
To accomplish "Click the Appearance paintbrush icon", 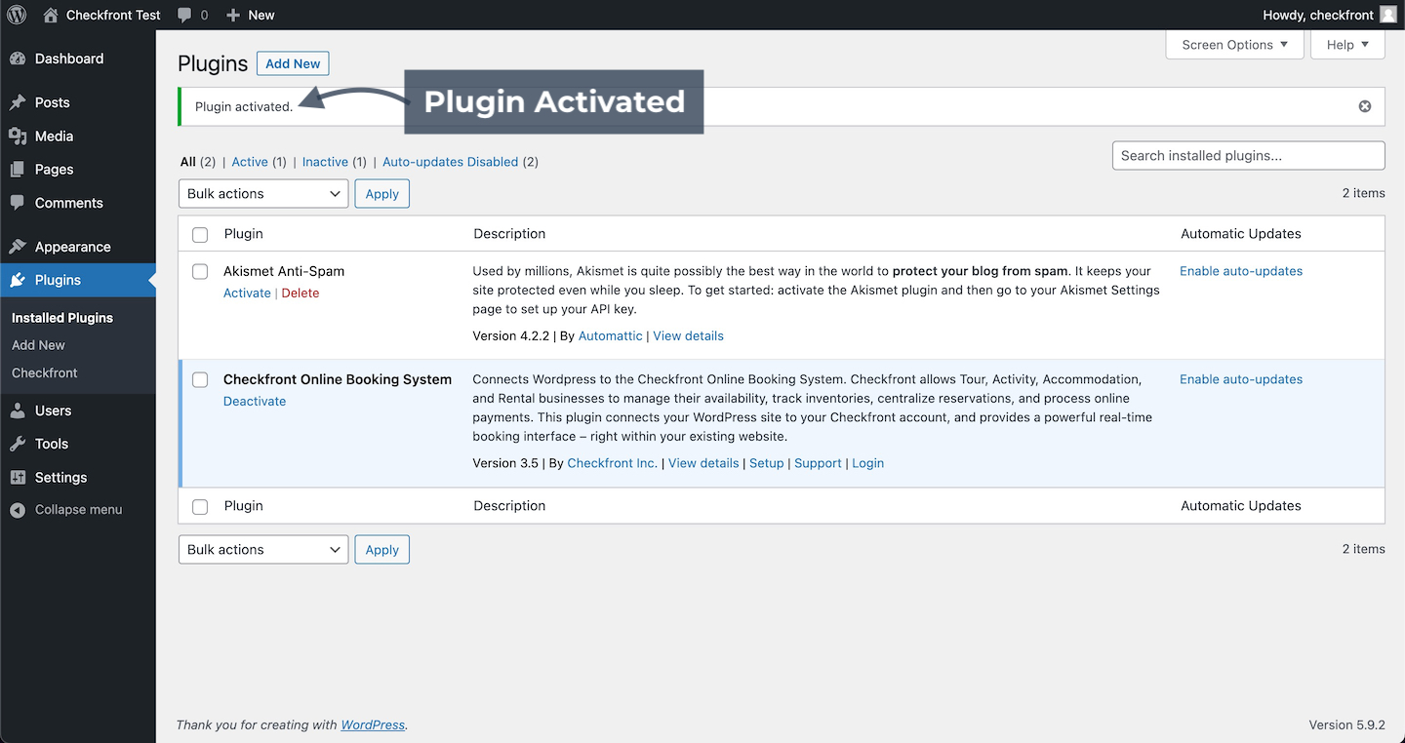I will click(18, 247).
